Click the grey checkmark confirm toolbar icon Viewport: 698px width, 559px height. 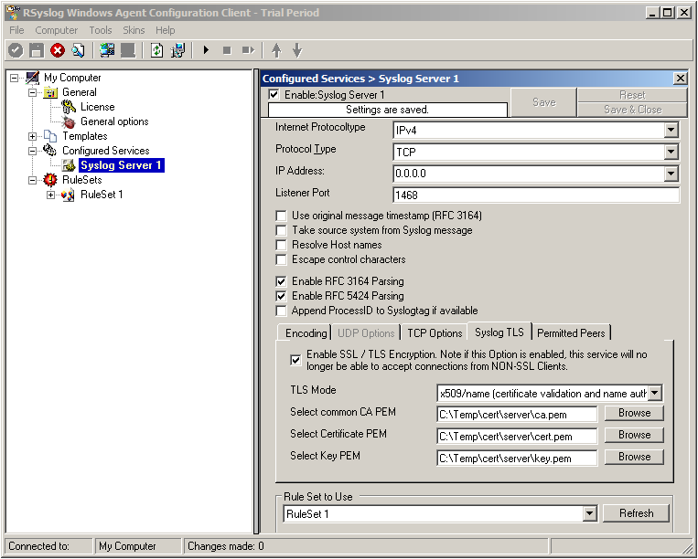16,50
